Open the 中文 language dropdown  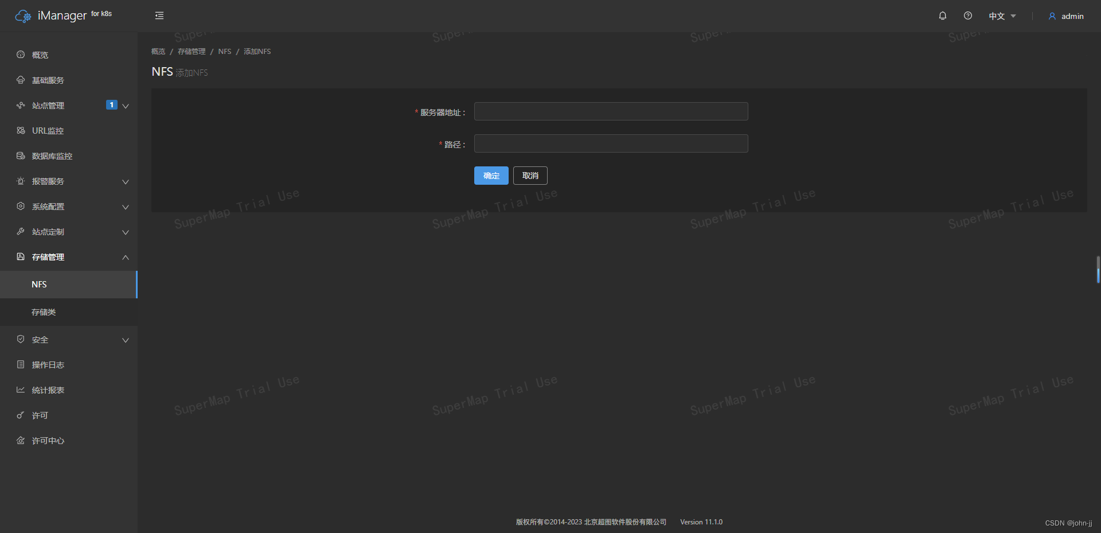[x=1002, y=16]
